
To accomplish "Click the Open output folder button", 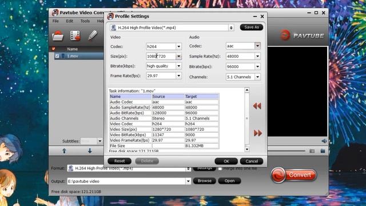I will tap(229, 181).
